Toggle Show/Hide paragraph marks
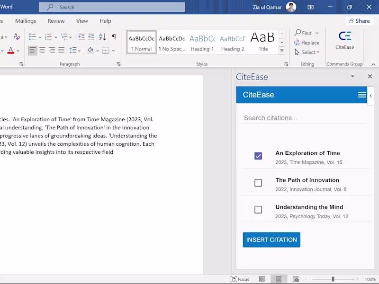The height and width of the screenshot is (284, 379). coord(114,37)
